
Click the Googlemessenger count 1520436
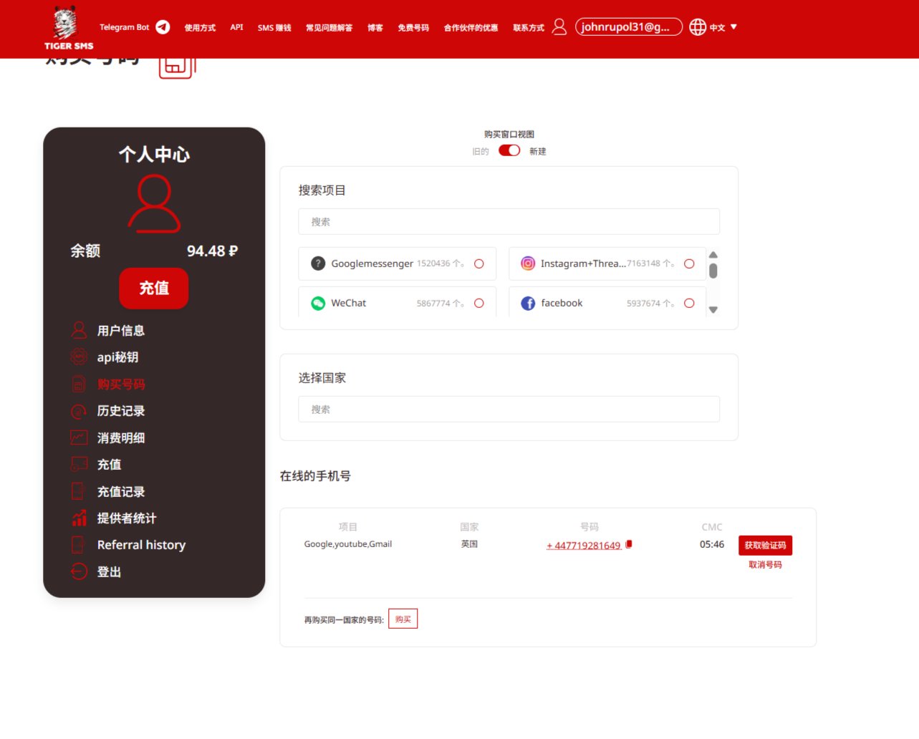[440, 264]
